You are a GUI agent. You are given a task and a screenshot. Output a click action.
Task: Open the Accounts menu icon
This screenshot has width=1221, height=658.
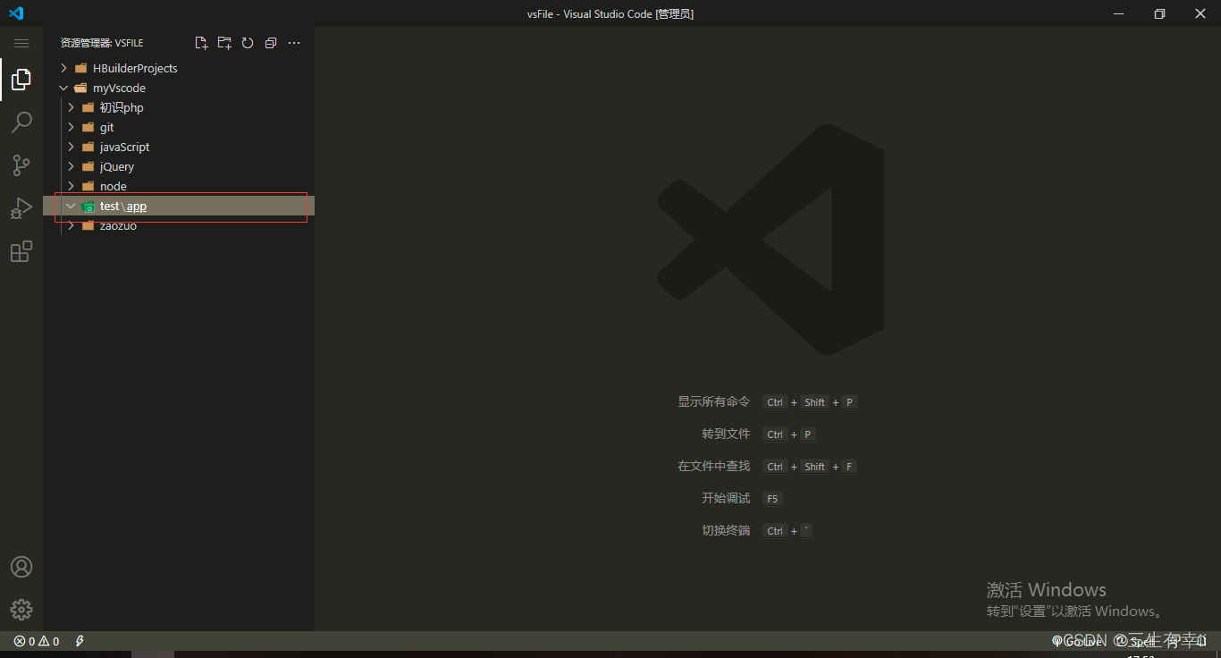point(21,567)
